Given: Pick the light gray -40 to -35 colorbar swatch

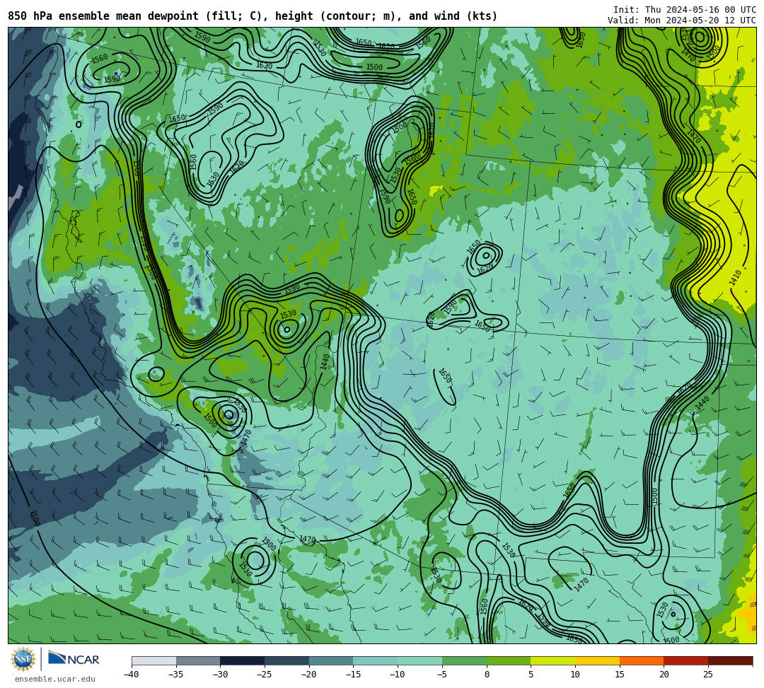Looking at the screenshot, I should pyautogui.click(x=154, y=660).
